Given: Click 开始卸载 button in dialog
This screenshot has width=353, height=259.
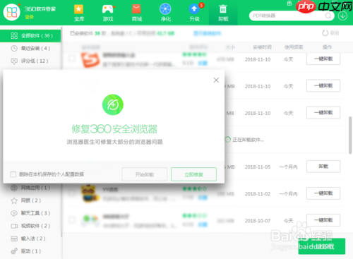Looking at the screenshot, I should [145, 174].
